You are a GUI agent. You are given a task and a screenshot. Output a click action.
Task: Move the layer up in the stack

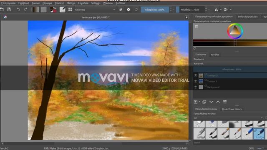coord(218,102)
